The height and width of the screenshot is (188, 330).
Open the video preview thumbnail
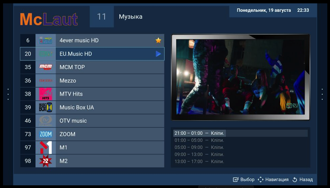pyautogui.click(x=240, y=77)
